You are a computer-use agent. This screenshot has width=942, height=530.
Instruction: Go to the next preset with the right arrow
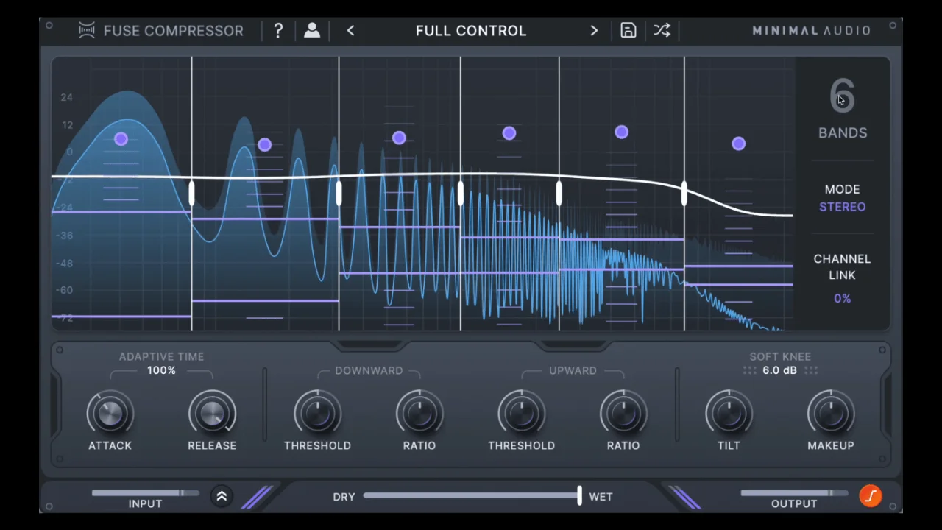tap(594, 30)
